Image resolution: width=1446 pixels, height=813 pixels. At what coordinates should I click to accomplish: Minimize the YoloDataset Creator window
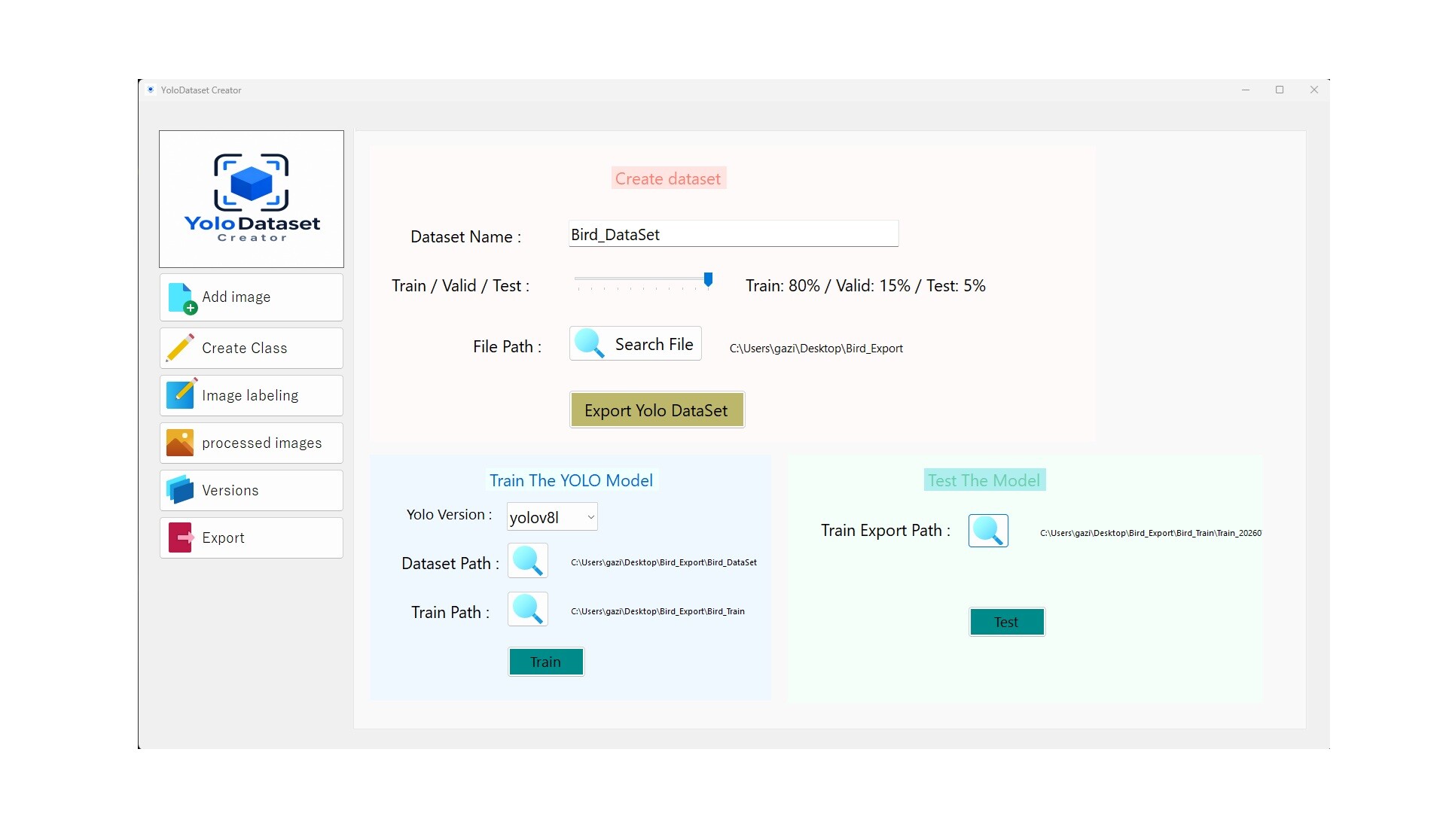pos(1246,90)
